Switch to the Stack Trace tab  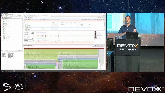pos(26,45)
